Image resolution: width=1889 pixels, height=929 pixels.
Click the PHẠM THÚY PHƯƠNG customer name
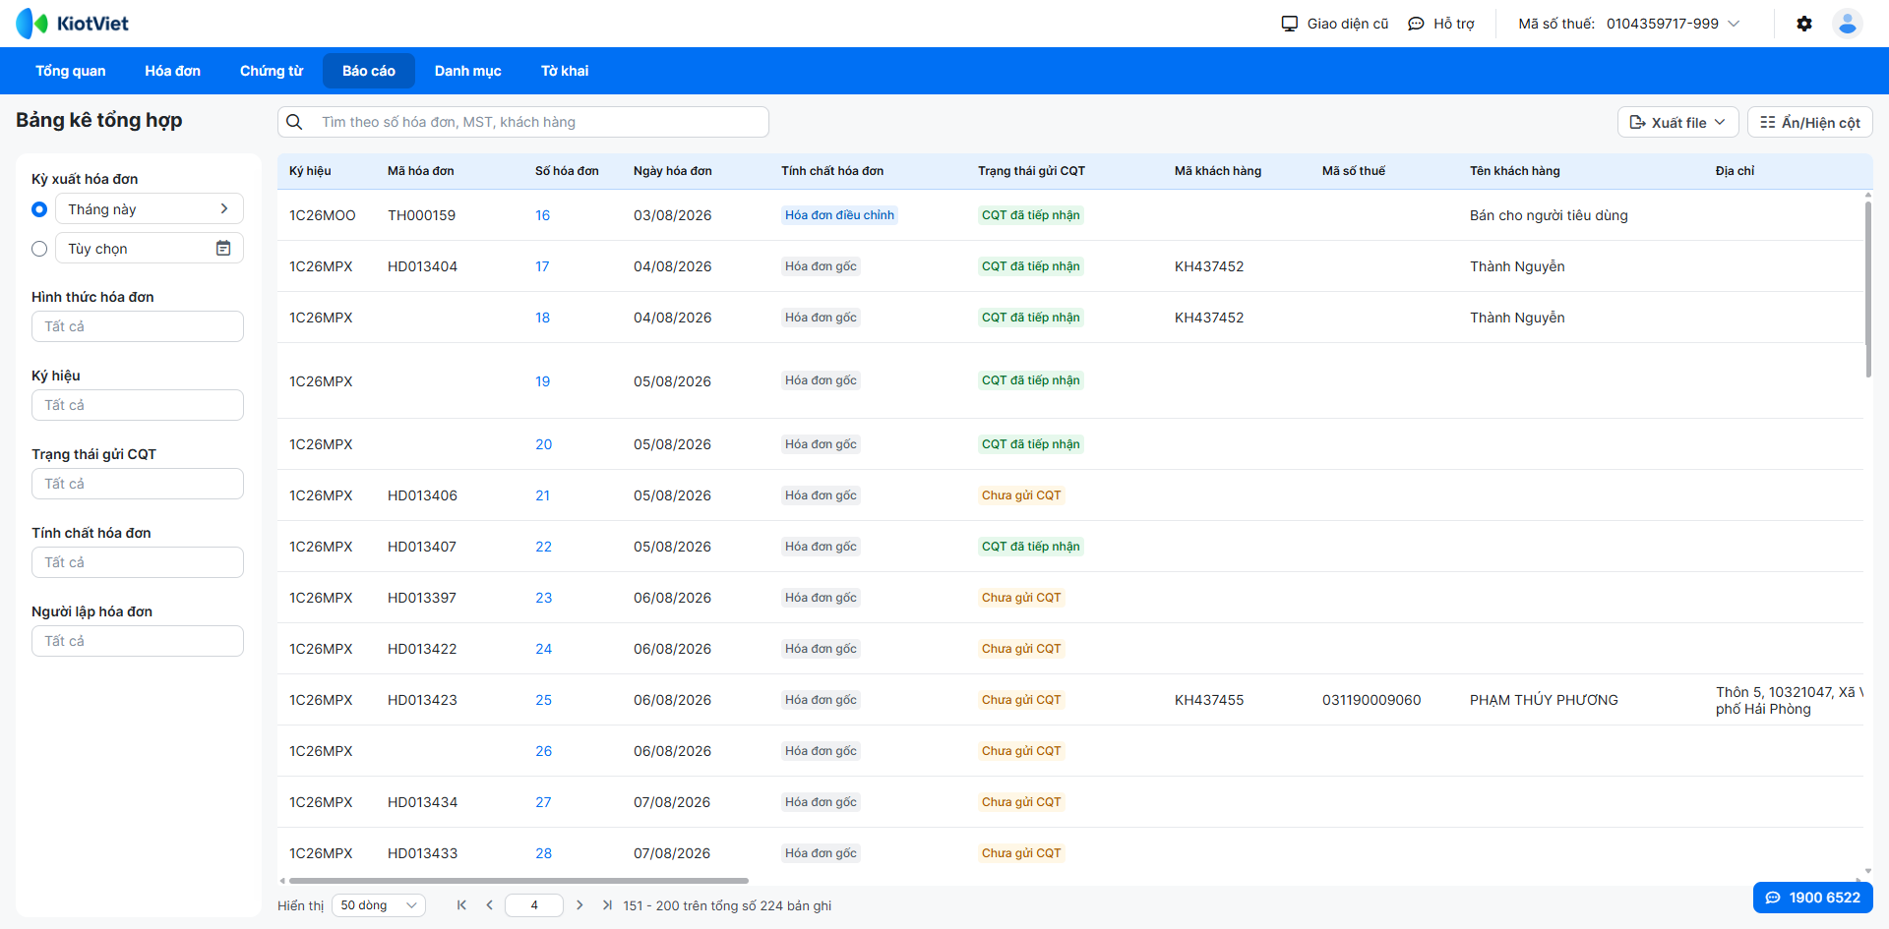click(x=1544, y=700)
